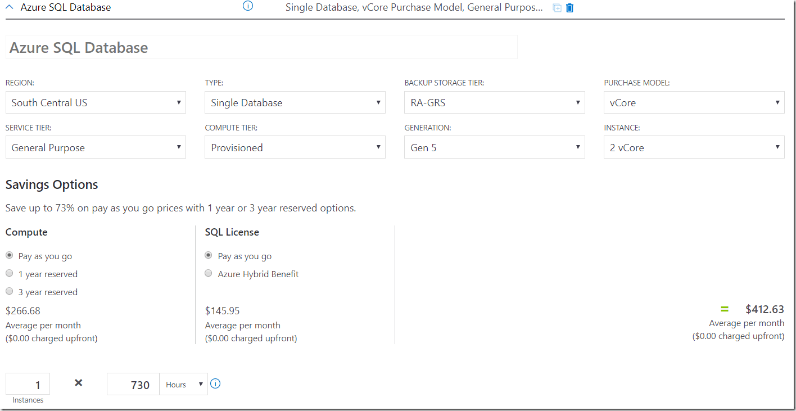Screen dimensions: 796x411
Task: Click the clone estimate icon
Action: click(x=557, y=8)
